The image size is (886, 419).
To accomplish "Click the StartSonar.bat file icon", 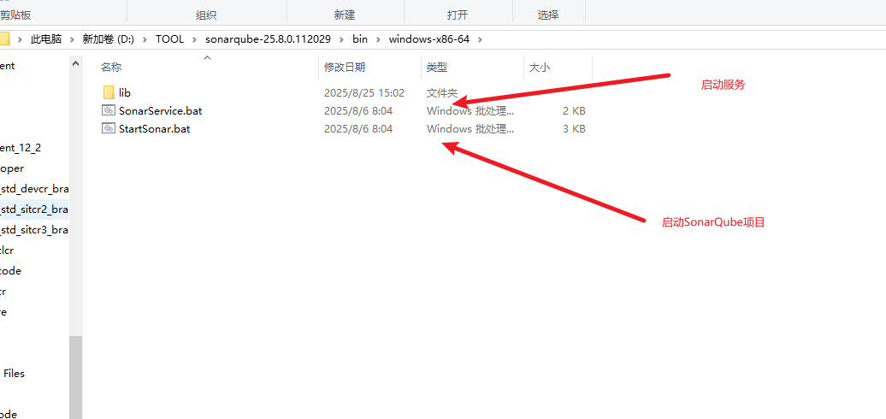I will point(109,129).
